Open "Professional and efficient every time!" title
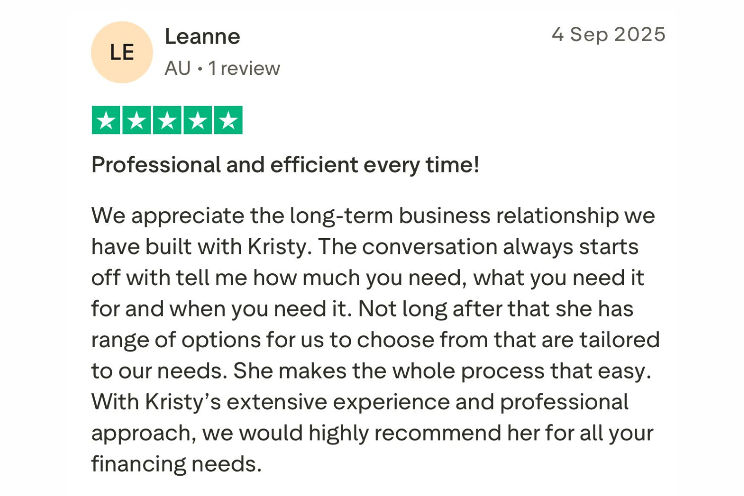The height and width of the screenshot is (496, 744). 285,165
